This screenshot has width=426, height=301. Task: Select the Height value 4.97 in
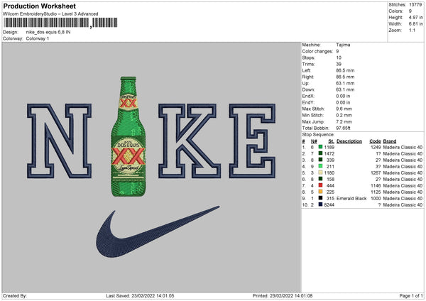coord(415,17)
